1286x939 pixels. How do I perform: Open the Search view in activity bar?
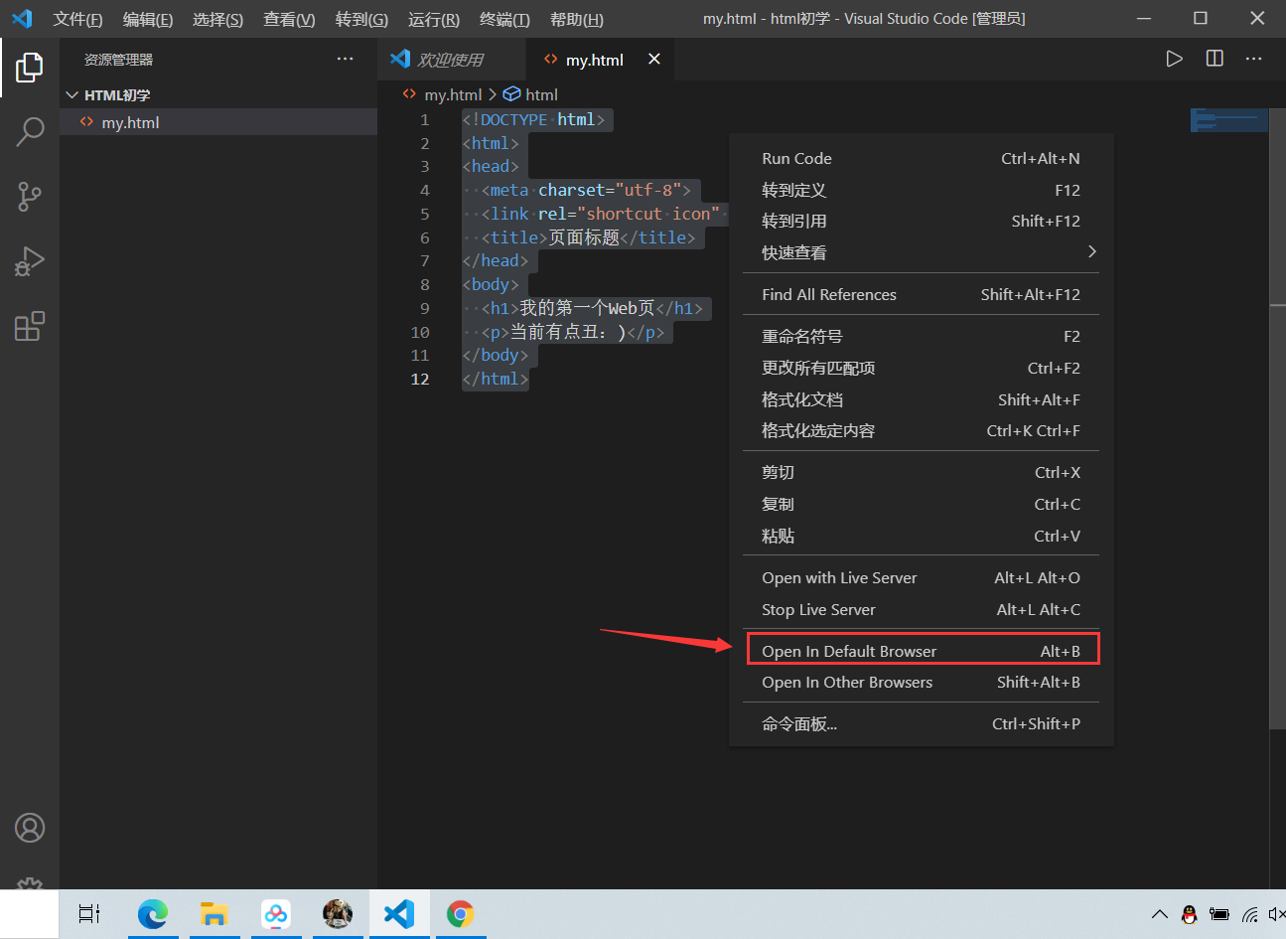tap(30, 131)
